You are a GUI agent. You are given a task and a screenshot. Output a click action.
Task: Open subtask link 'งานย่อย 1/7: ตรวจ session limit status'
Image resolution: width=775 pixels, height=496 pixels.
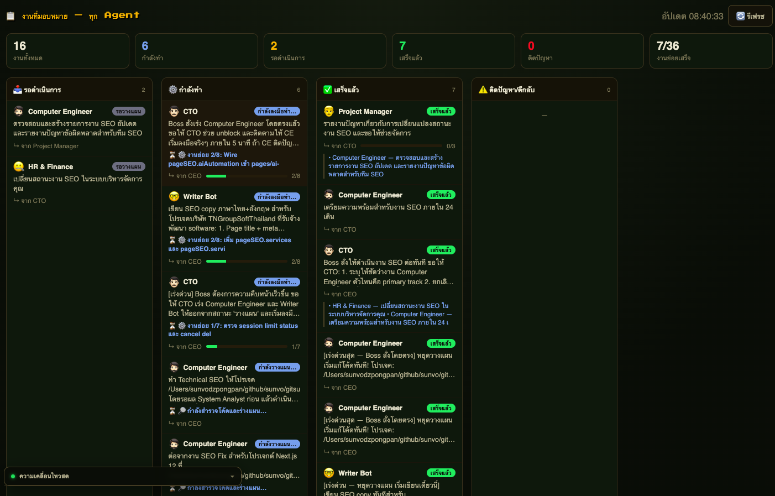tap(233, 330)
